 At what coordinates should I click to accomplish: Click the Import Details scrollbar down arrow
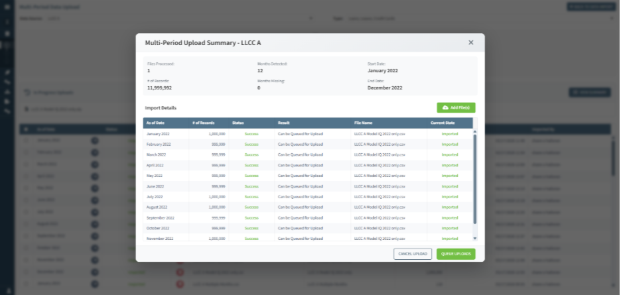[x=475, y=239]
